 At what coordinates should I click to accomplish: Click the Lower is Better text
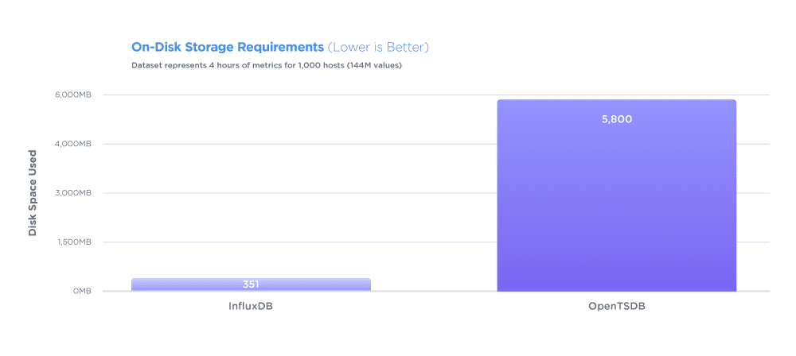pos(379,48)
